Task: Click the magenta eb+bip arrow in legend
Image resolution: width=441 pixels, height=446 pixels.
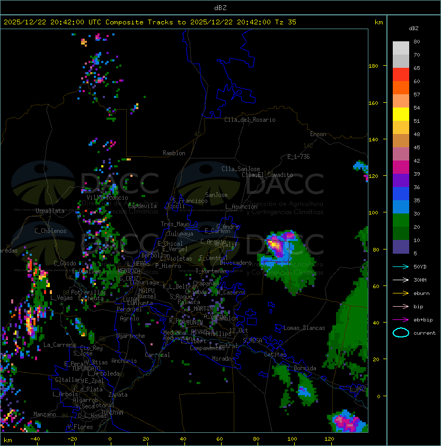Action: (x=401, y=320)
